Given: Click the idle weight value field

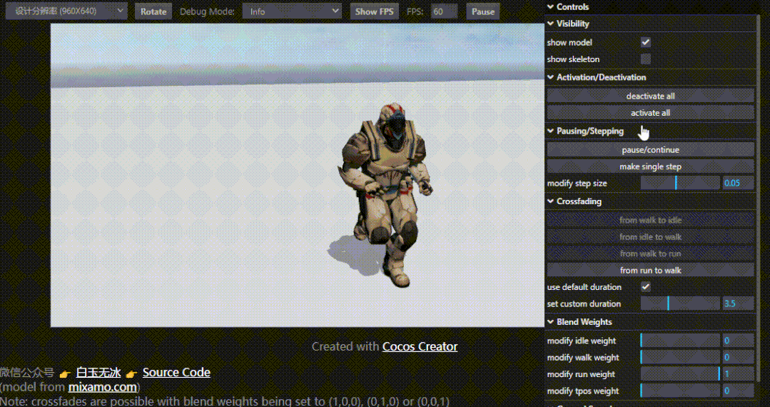Looking at the screenshot, I should 738,340.
